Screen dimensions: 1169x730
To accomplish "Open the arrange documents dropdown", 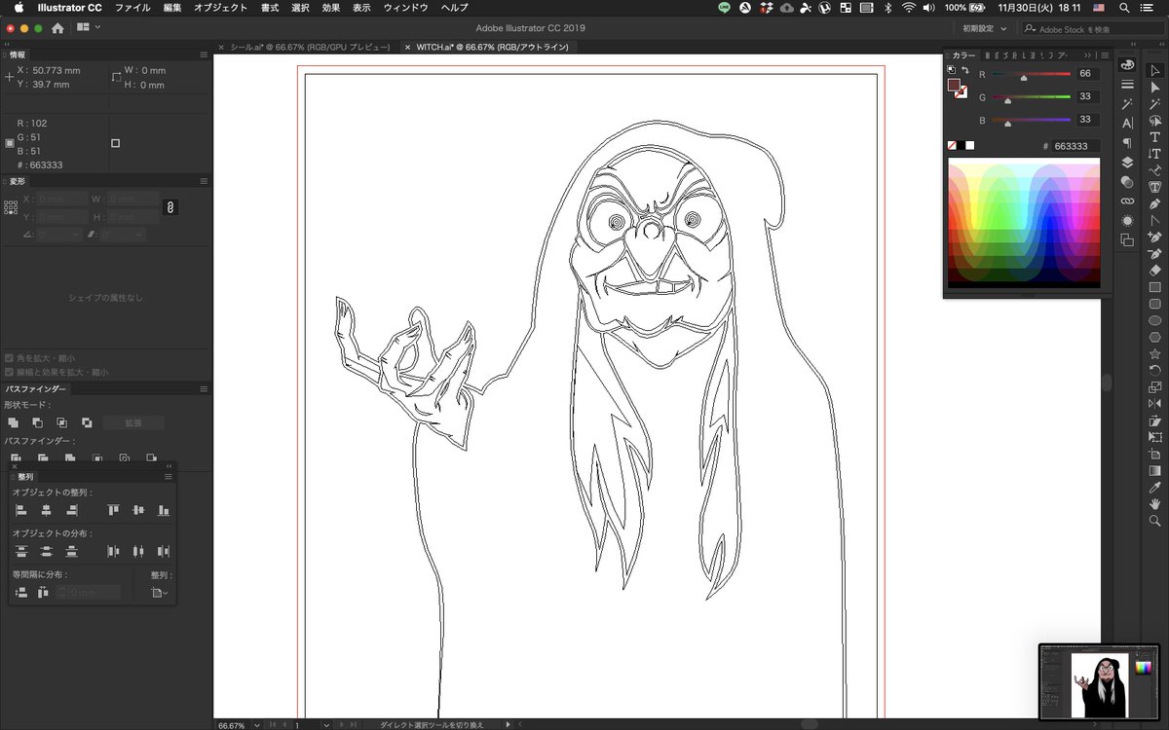I will click(x=89, y=28).
